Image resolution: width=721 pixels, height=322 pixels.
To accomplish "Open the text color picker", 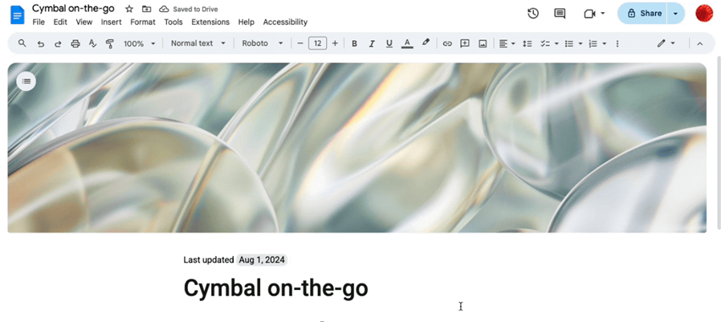I will pos(407,43).
